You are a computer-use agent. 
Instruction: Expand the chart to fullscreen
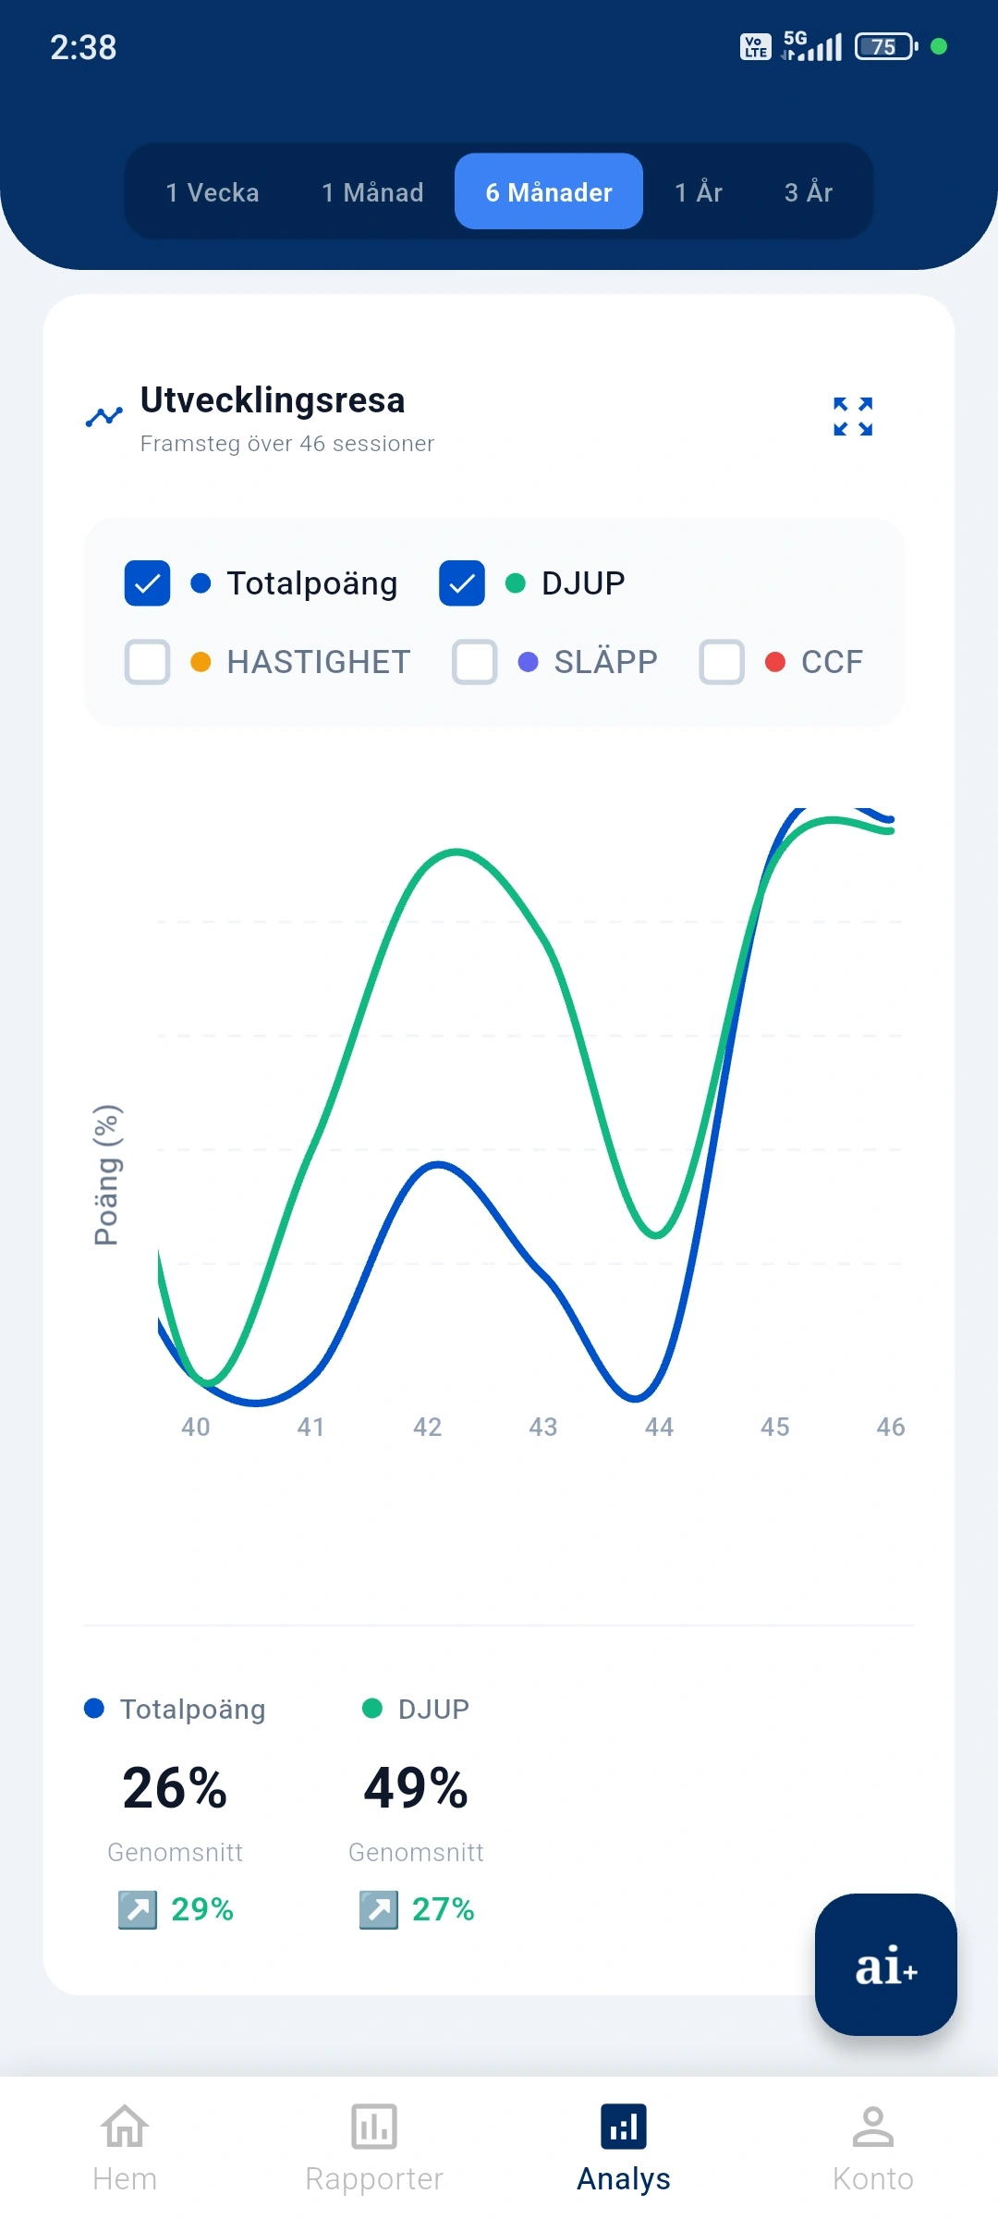(x=852, y=416)
